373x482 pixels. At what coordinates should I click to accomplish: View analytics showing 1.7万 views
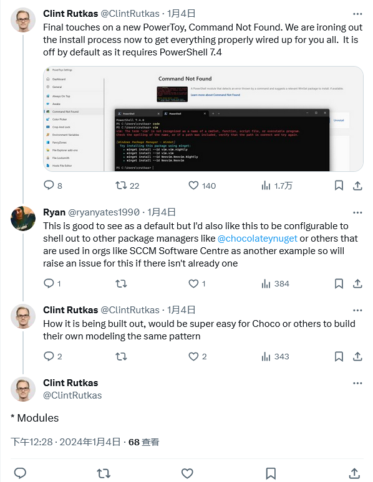click(x=276, y=186)
